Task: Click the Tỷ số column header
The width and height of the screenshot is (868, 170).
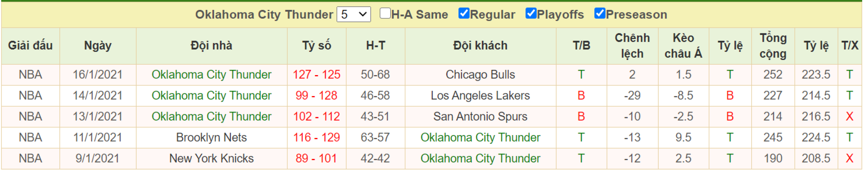Action: pyautogui.click(x=316, y=46)
